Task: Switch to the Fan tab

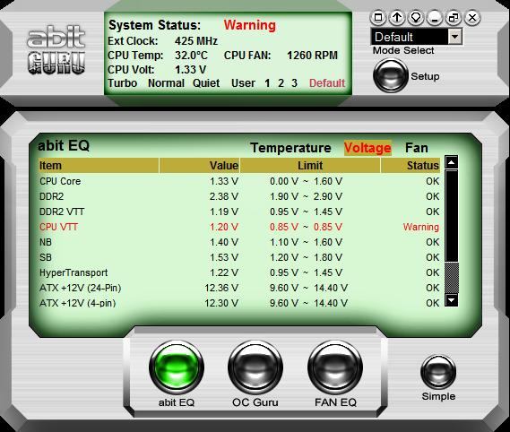Action: pyautogui.click(x=416, y=148)
